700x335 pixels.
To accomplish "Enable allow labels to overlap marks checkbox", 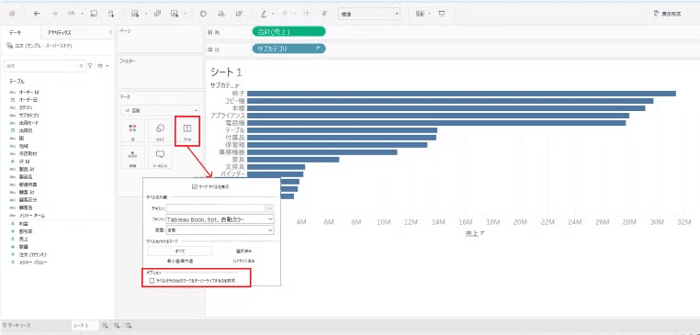I will click(152, 281).
